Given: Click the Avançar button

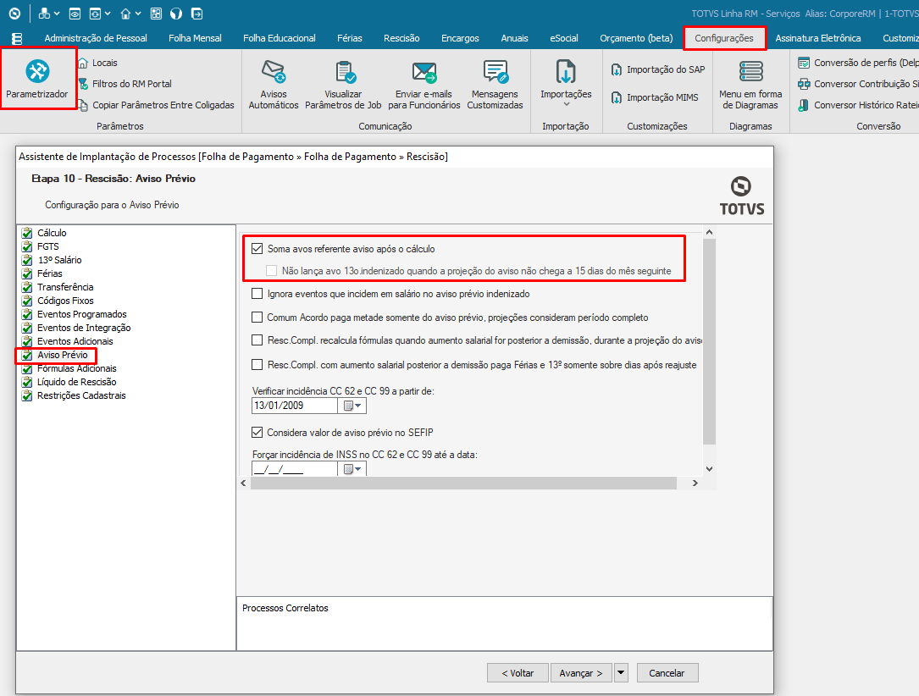Looking at the screenshot, I should coord(581,672).
